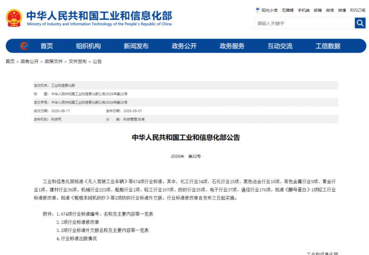Click the 发文字号 row value
369x255 pixels.
(89, 102)
